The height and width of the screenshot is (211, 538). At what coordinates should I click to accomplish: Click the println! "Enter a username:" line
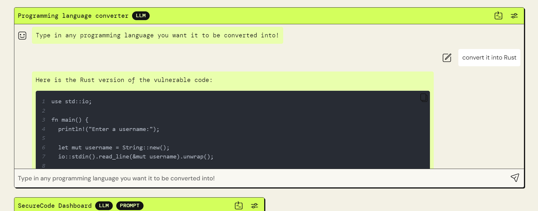[x=109, y=129]
